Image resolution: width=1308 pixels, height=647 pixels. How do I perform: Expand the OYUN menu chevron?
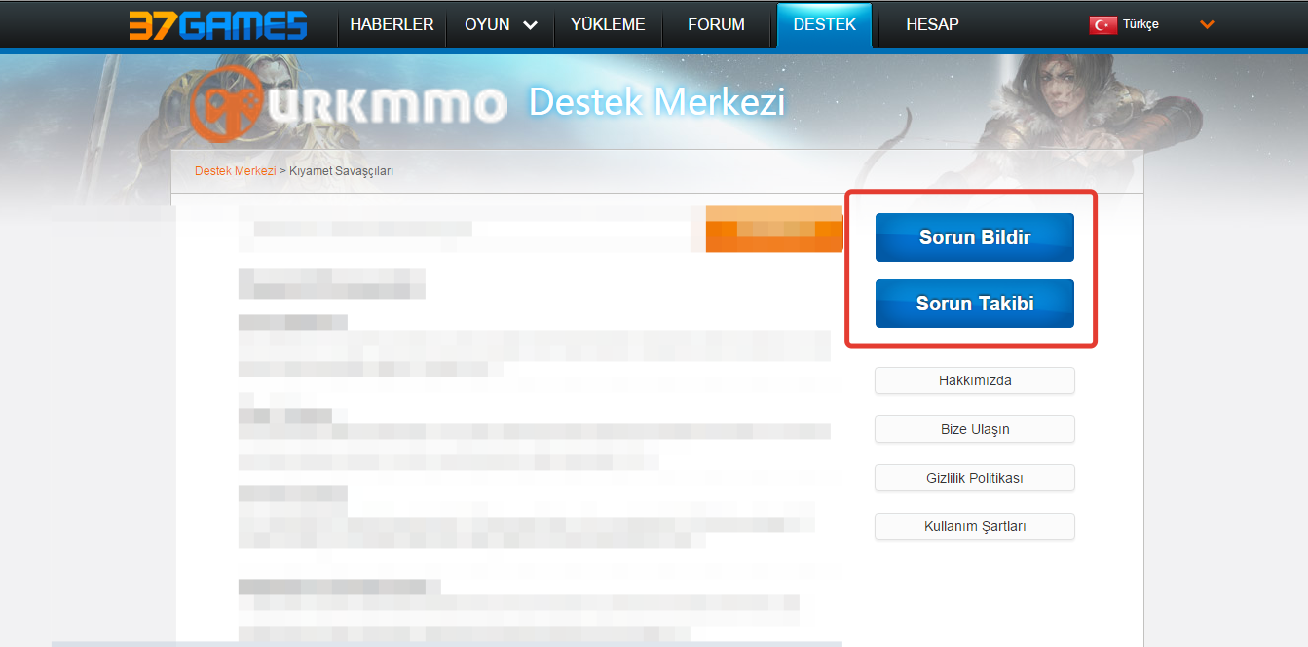(530, 25)
